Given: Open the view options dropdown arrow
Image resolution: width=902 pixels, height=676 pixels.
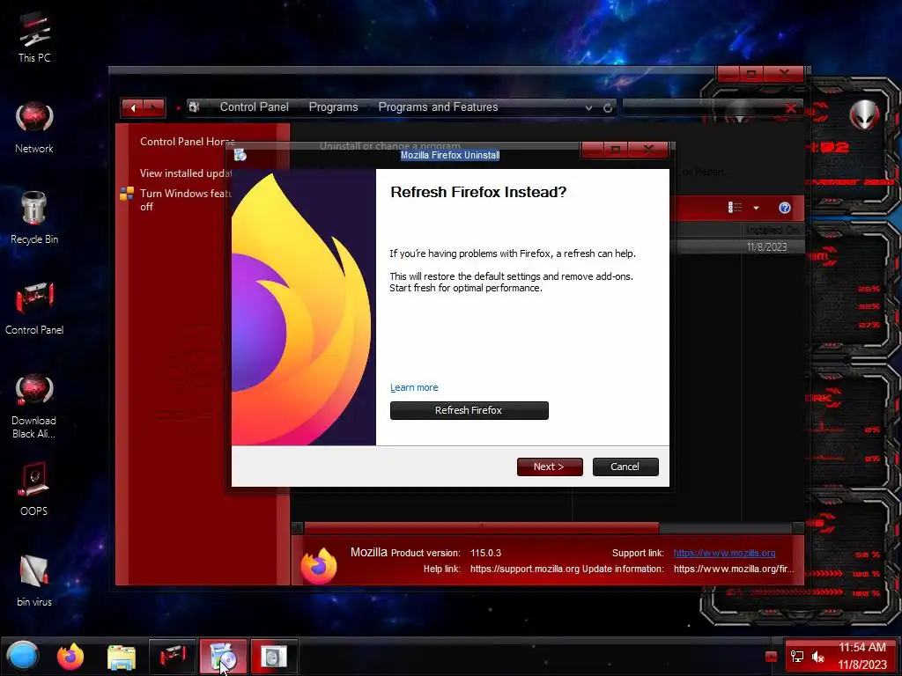Looking at the screenshot, I should click(757, 208).
